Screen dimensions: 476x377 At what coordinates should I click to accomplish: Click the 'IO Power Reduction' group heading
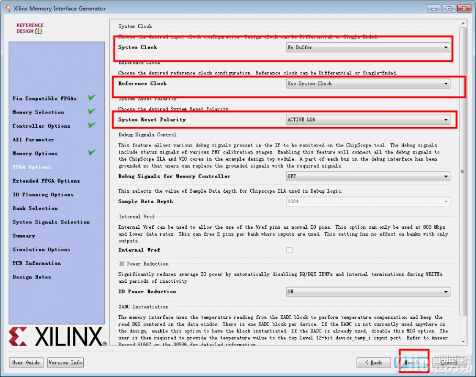pos(143,264)
